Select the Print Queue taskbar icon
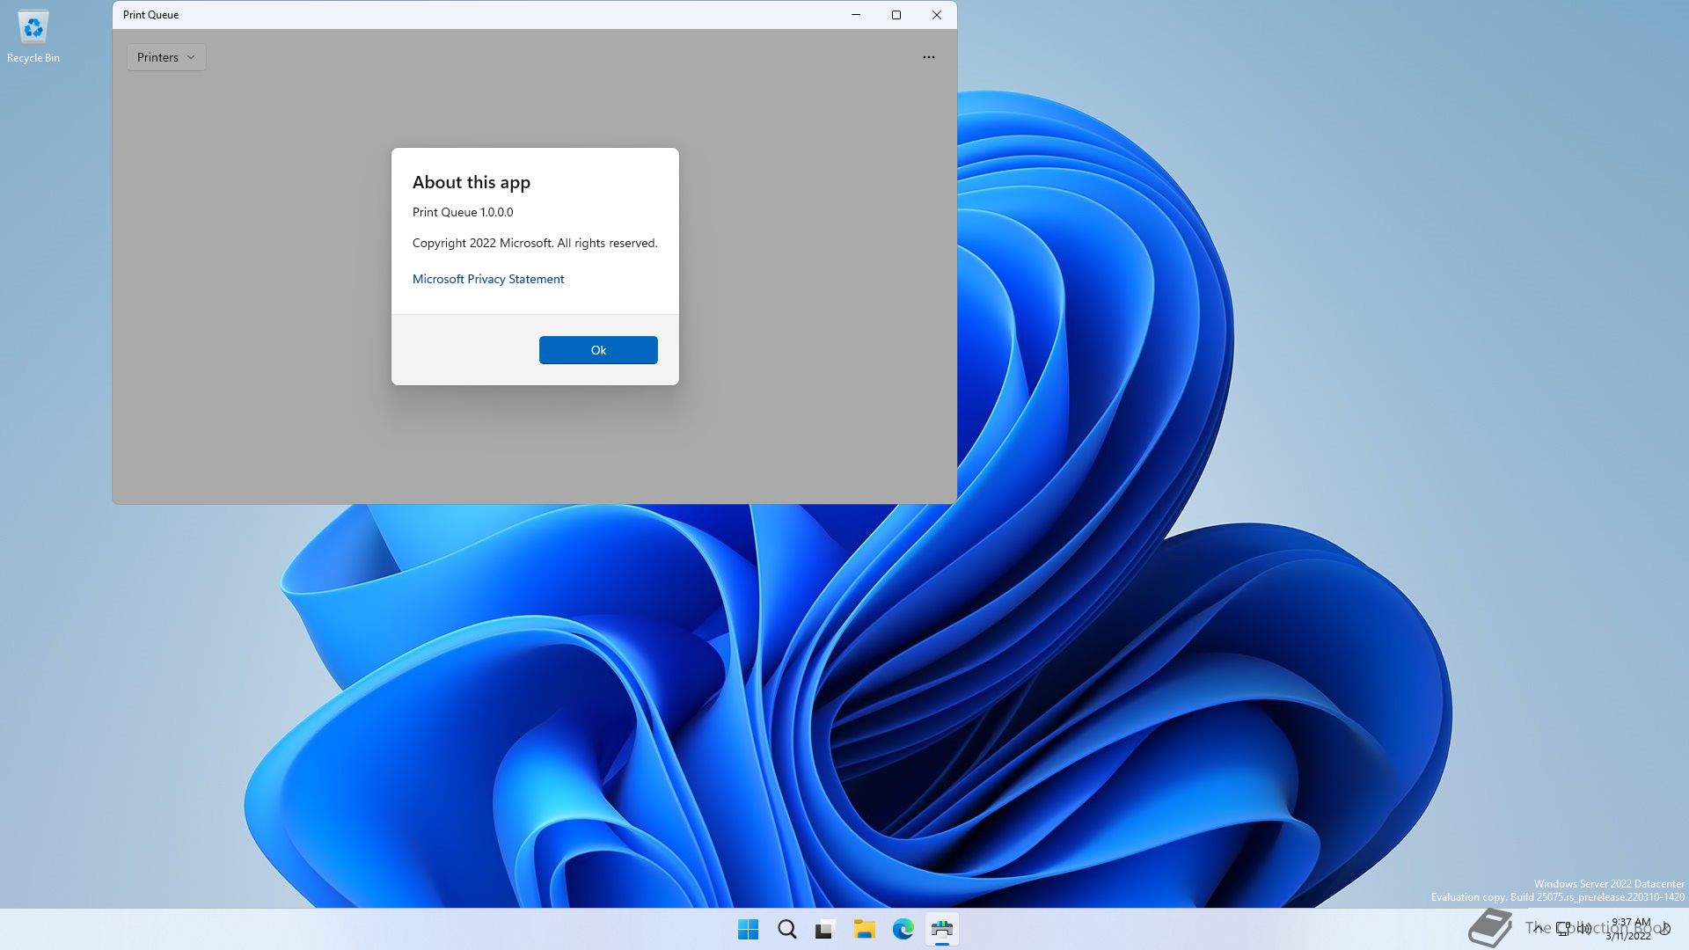Viewport: 1689px width, 950px height. [x=941, y=929]
